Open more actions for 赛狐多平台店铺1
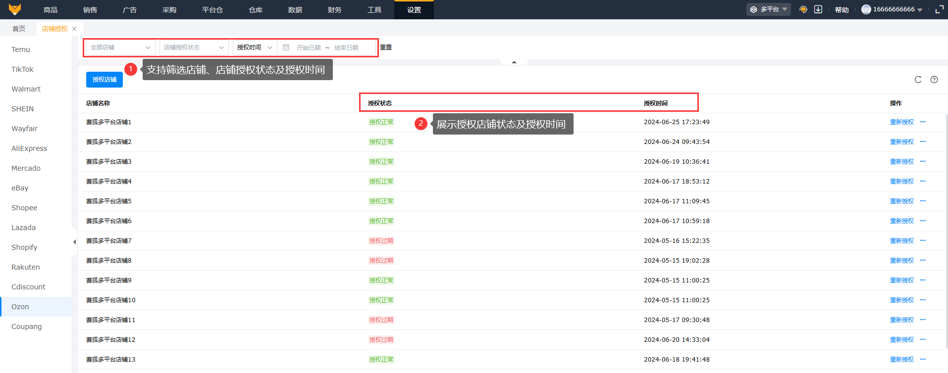 tap(923, 122)
